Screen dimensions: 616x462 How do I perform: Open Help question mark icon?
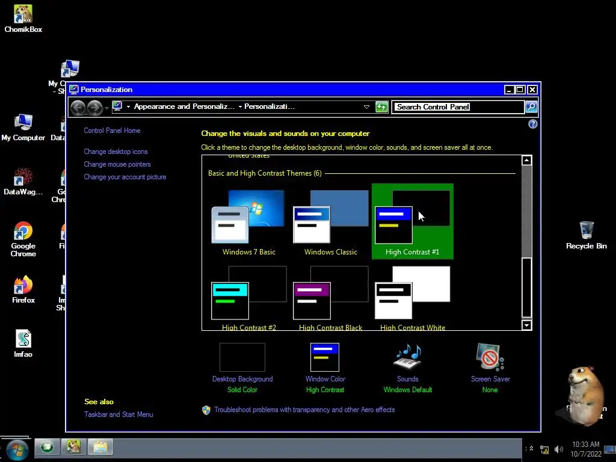click(533, 124)
